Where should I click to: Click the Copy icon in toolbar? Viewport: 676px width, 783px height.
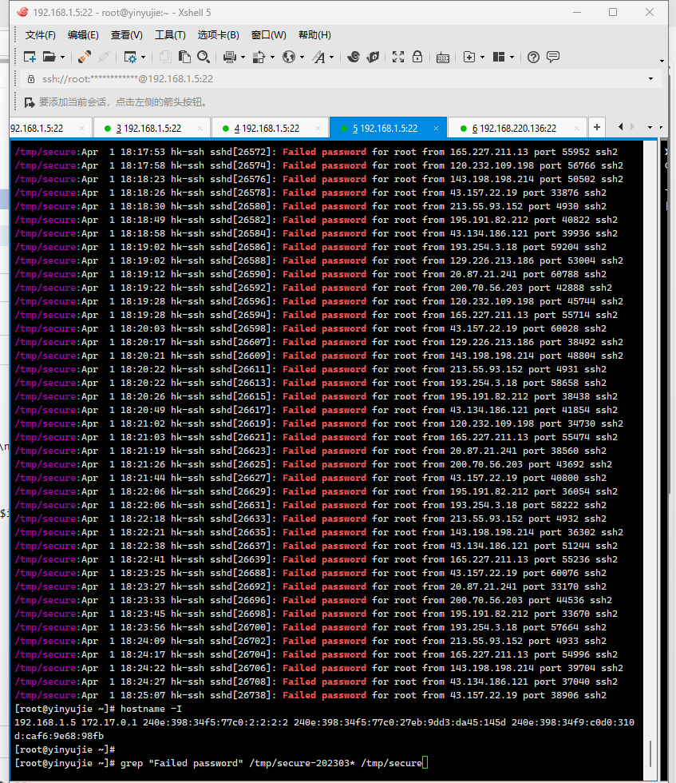[x=165, y=57]
